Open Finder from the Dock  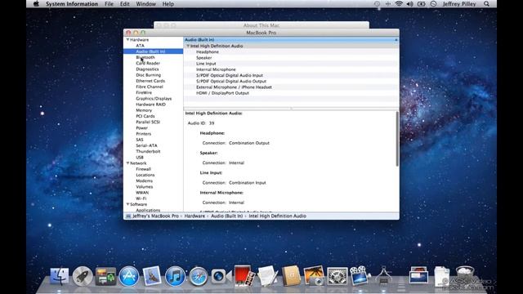(60, 276)
